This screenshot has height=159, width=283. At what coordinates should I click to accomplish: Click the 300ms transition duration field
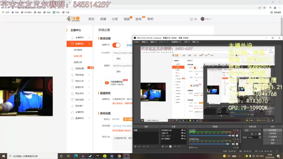click(x=253, y=137)
